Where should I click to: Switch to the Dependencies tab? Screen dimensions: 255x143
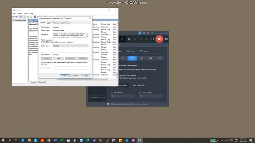[x=65, y=23]
